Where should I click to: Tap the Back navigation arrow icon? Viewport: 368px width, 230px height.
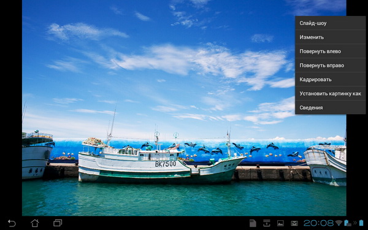pos(12,223)
